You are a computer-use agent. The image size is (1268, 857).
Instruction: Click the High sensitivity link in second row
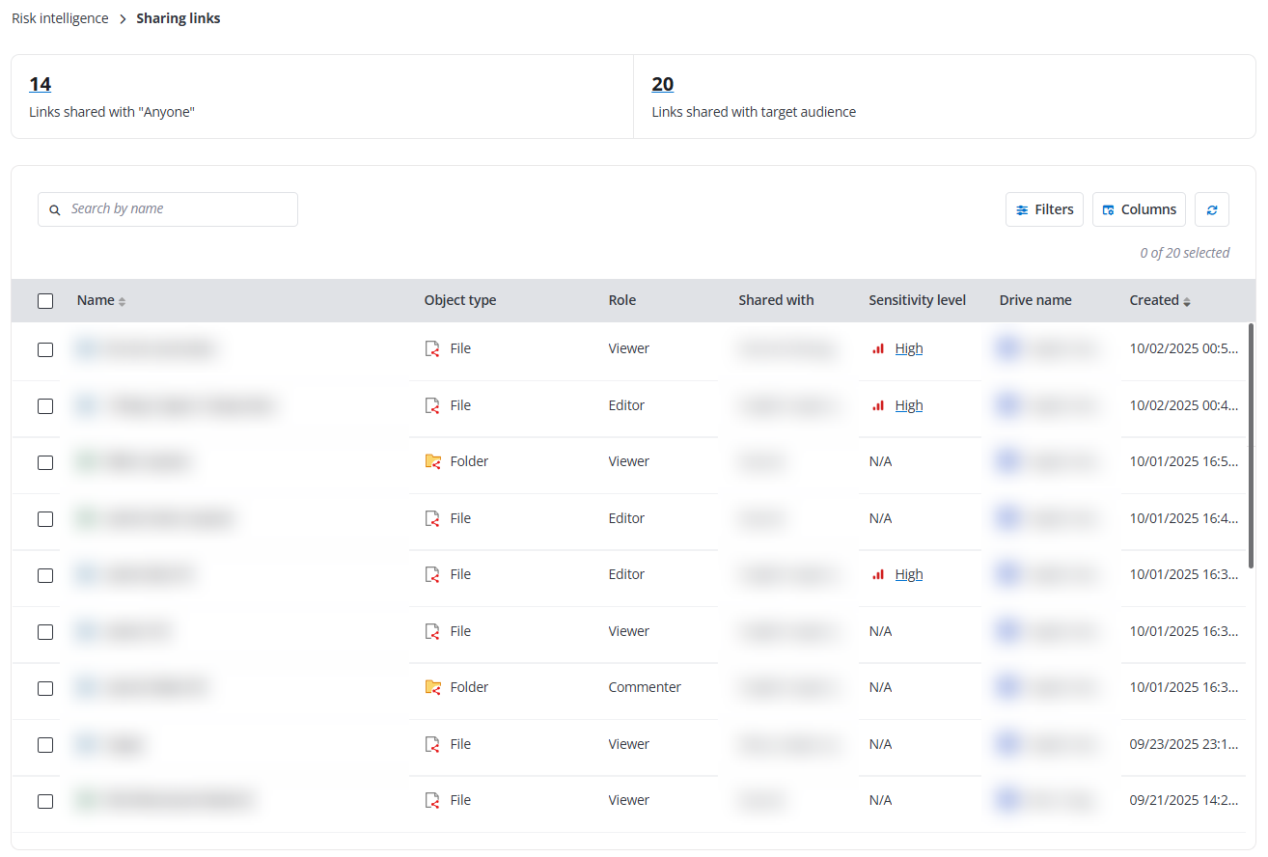click(x=908, y=405)
